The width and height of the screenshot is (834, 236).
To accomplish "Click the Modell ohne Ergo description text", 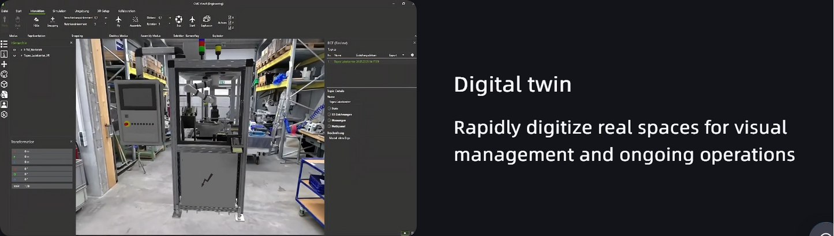I will pyautogui.click(x=339, y=138).
